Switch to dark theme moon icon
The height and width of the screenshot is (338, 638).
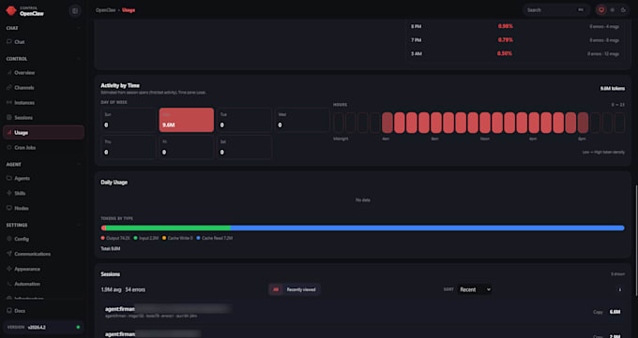pos(623,10)
